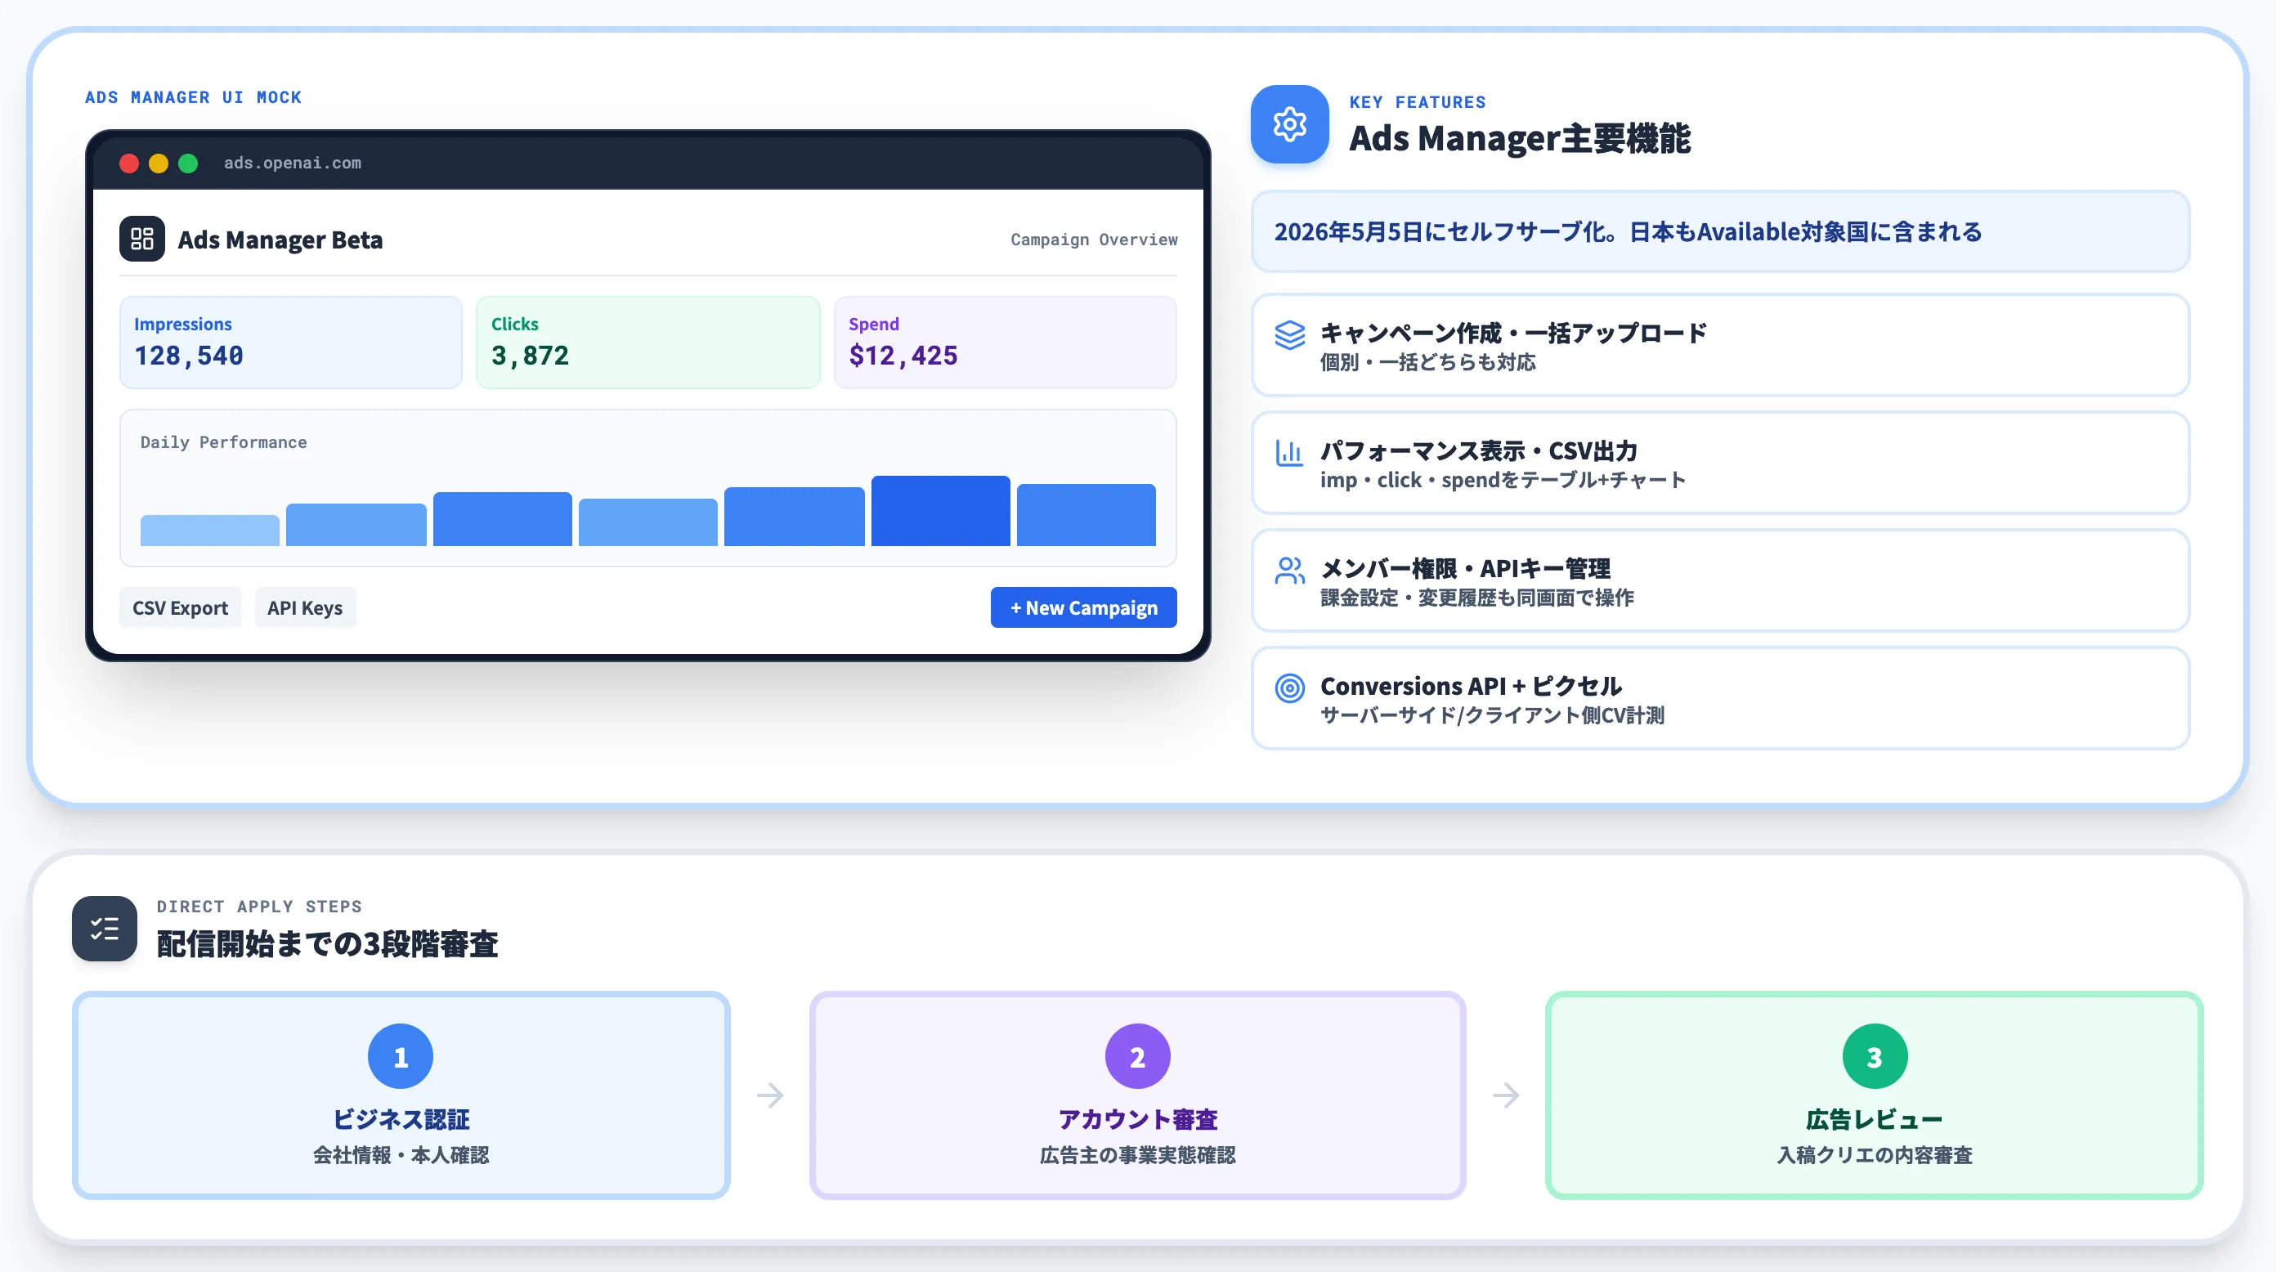The image size is (2276, 1272).
Task: Click 広告主の事業実態確認 step description
Action: pos(1137,1154)
